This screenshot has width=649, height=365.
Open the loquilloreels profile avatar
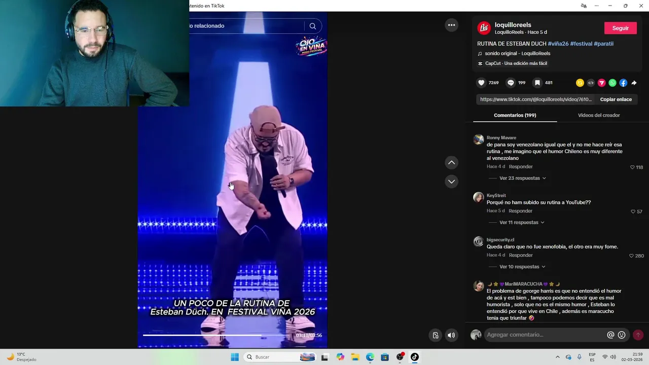(x=484, y=28)
